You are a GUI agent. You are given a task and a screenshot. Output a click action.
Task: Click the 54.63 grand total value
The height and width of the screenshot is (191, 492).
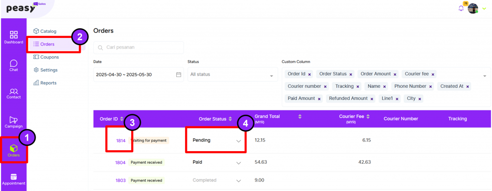(260, 162)
